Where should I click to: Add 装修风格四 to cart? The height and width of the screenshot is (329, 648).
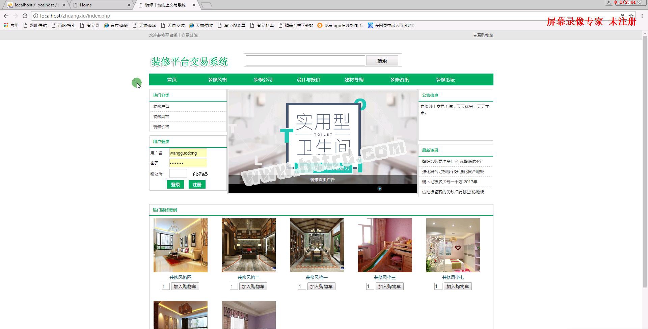pos(185,286)
